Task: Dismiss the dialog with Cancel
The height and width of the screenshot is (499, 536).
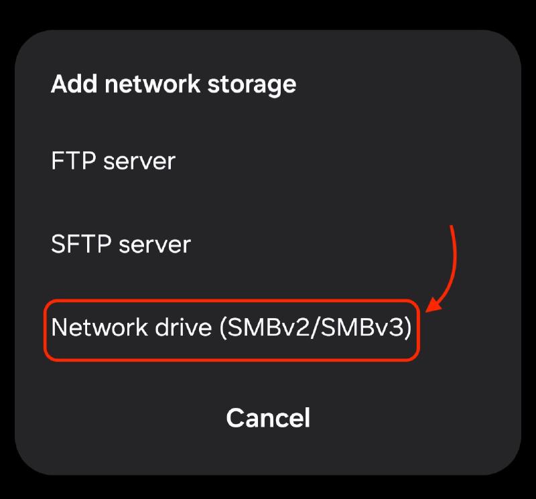Action: coord(268,418)
